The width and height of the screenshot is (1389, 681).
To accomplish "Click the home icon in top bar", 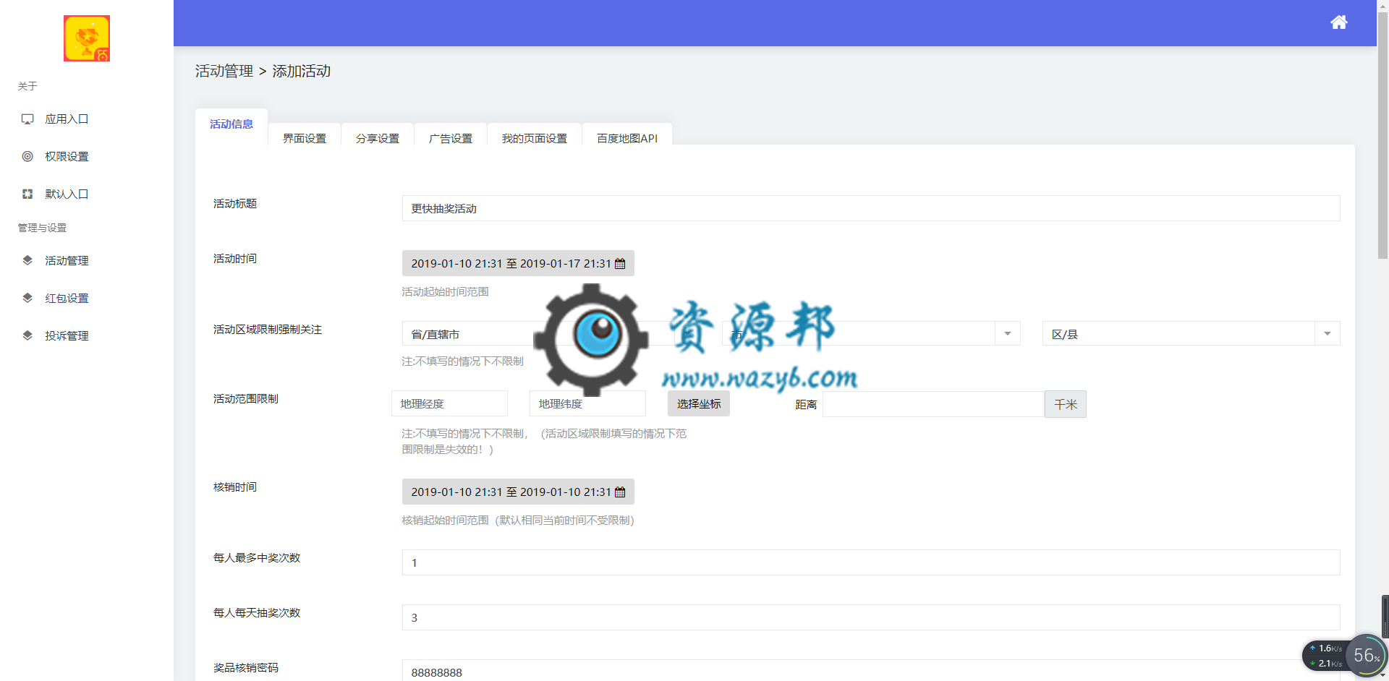I will [1338, 22].
